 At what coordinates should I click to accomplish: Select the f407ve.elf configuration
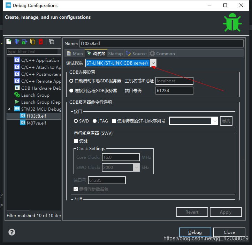(33, 123)
